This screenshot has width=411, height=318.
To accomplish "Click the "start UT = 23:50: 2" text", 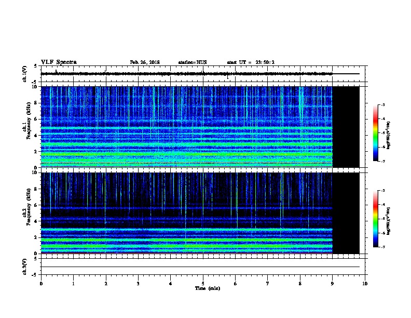I will tap(251, 62).
